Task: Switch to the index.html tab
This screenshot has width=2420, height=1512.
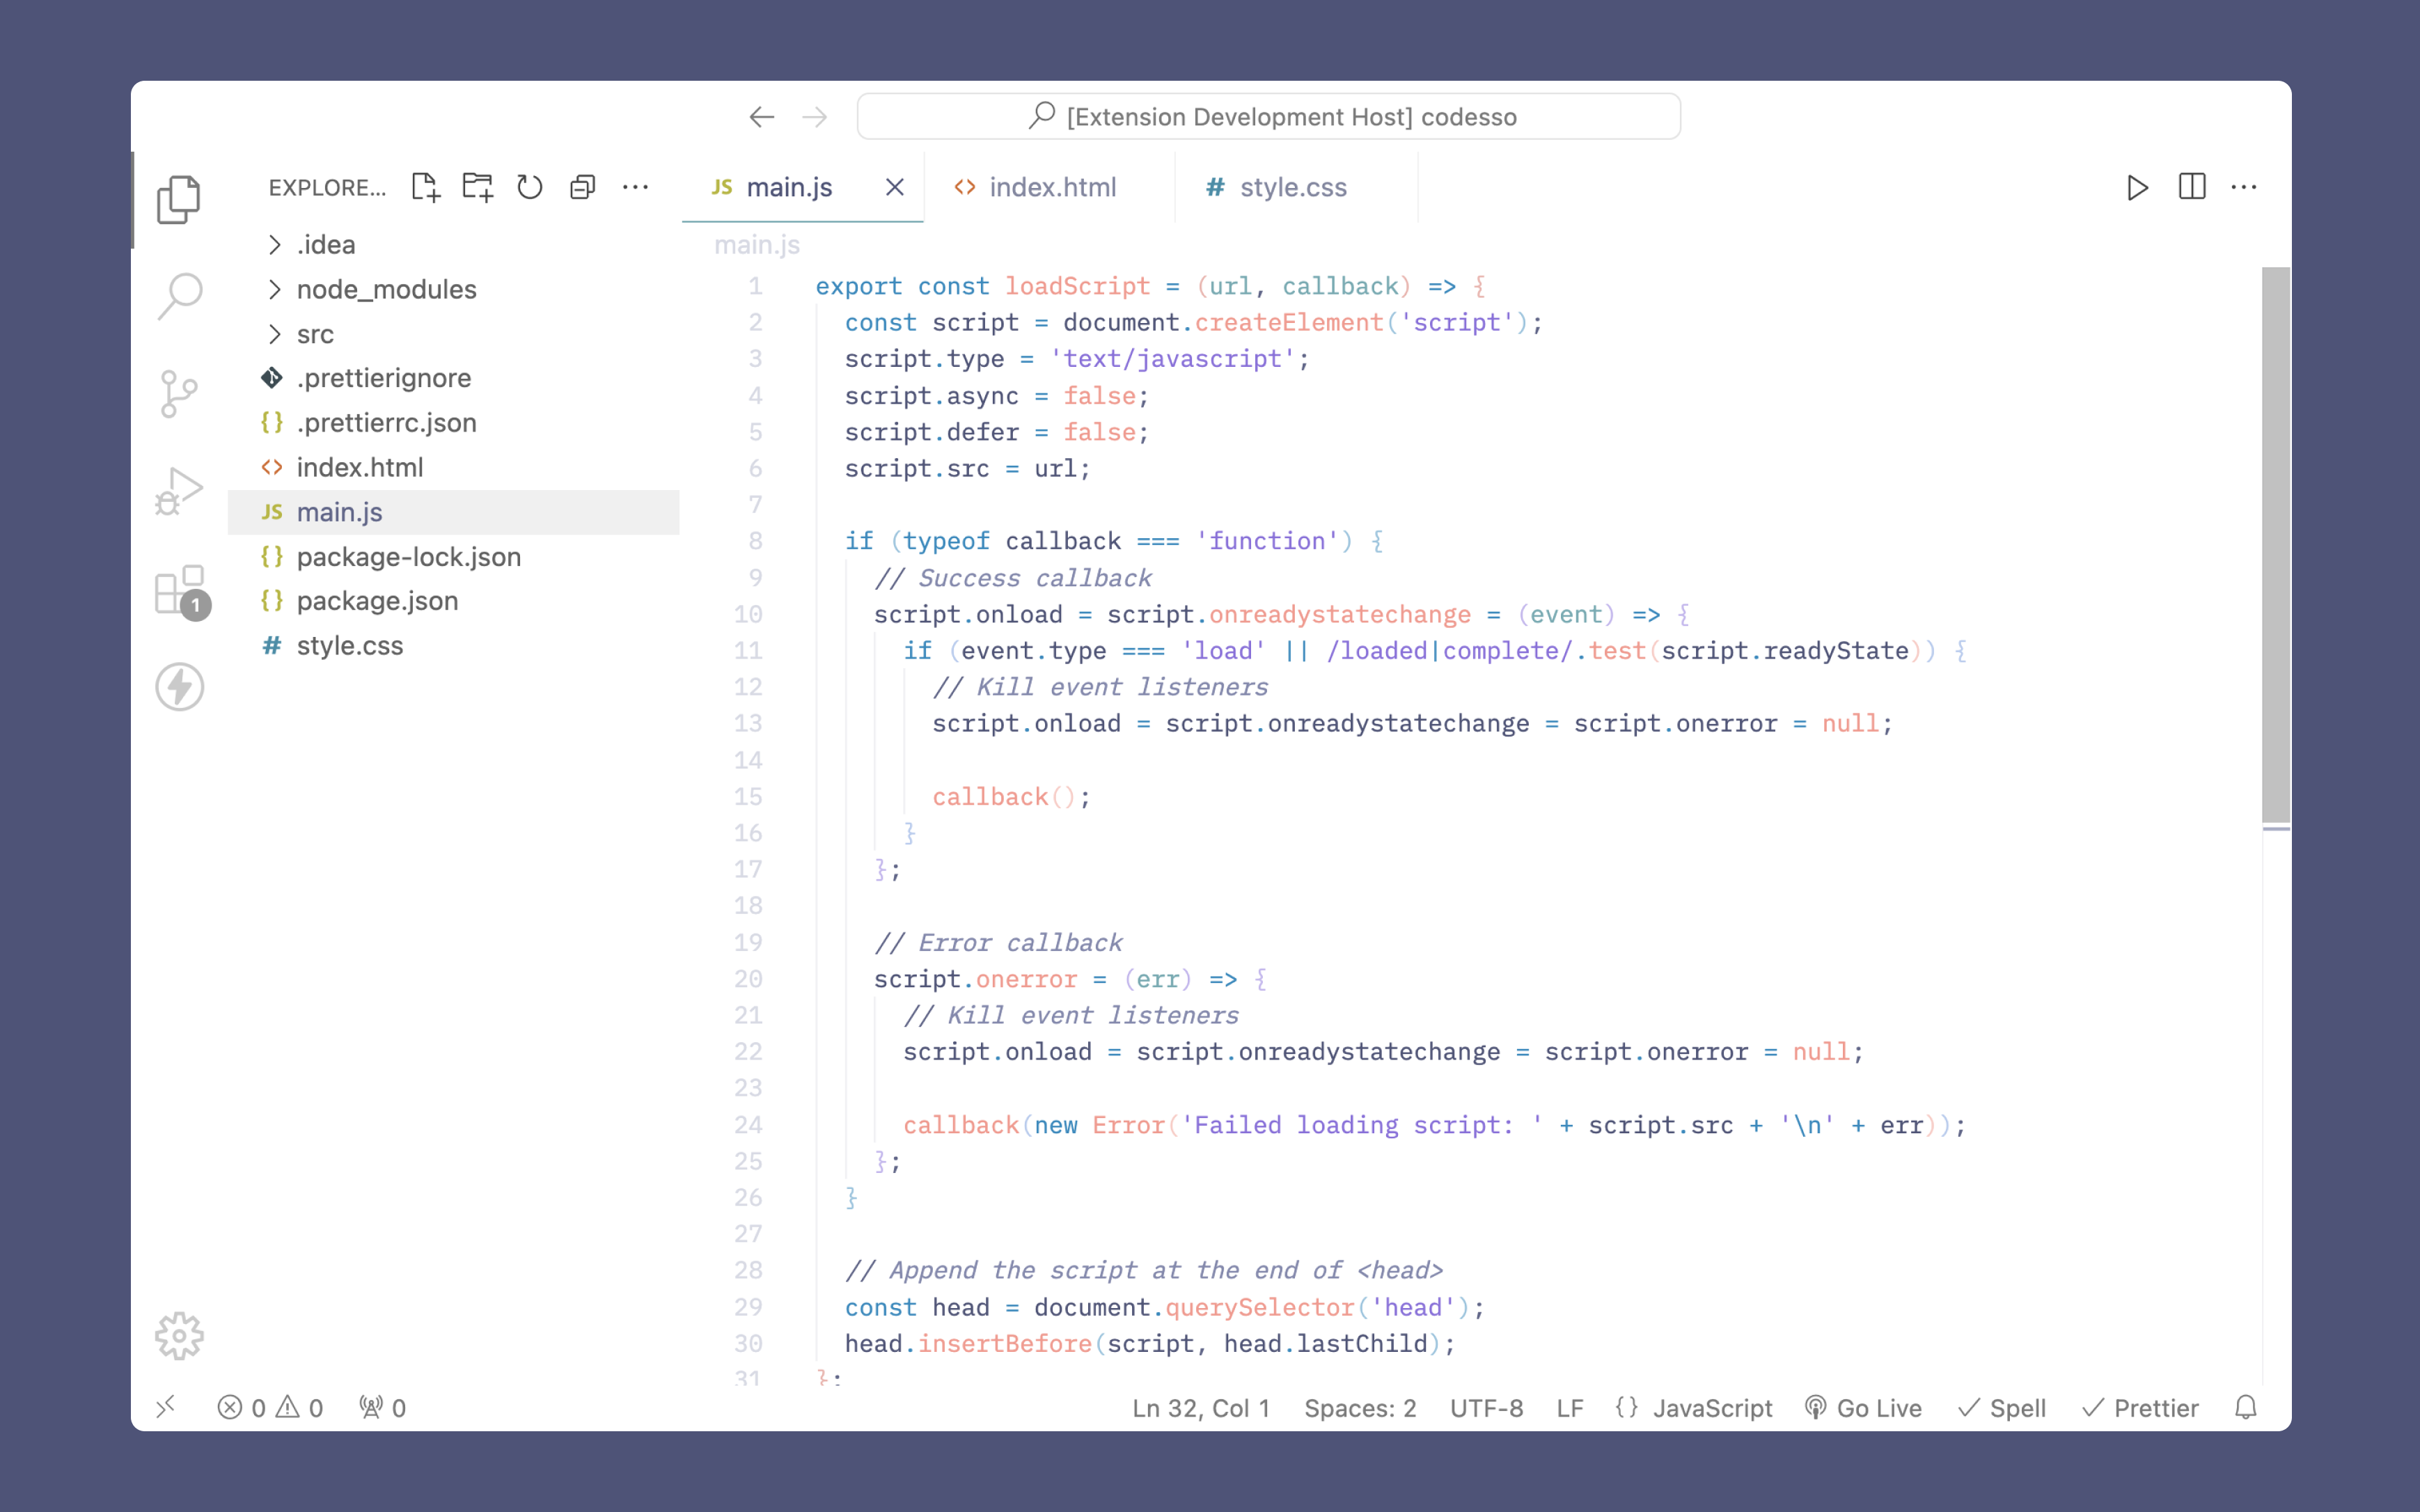Action: click(1051, 187)
